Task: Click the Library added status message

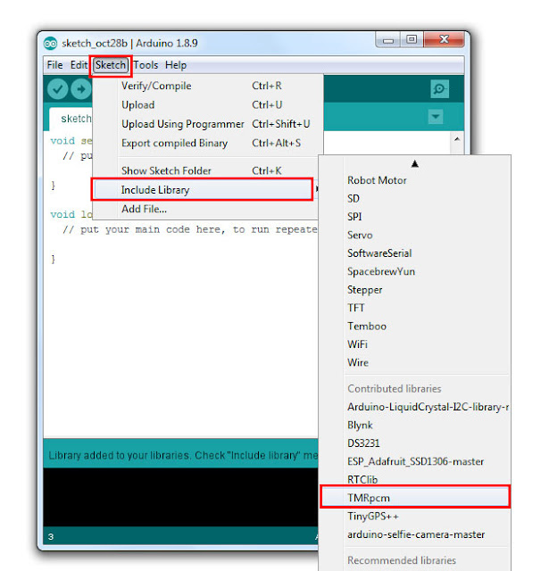Action: pos(183,455)
